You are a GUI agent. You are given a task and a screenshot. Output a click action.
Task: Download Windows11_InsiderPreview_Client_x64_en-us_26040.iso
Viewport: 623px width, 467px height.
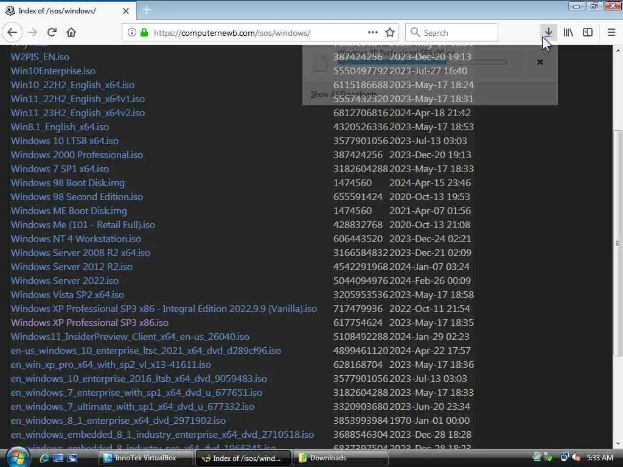[130, 336]
